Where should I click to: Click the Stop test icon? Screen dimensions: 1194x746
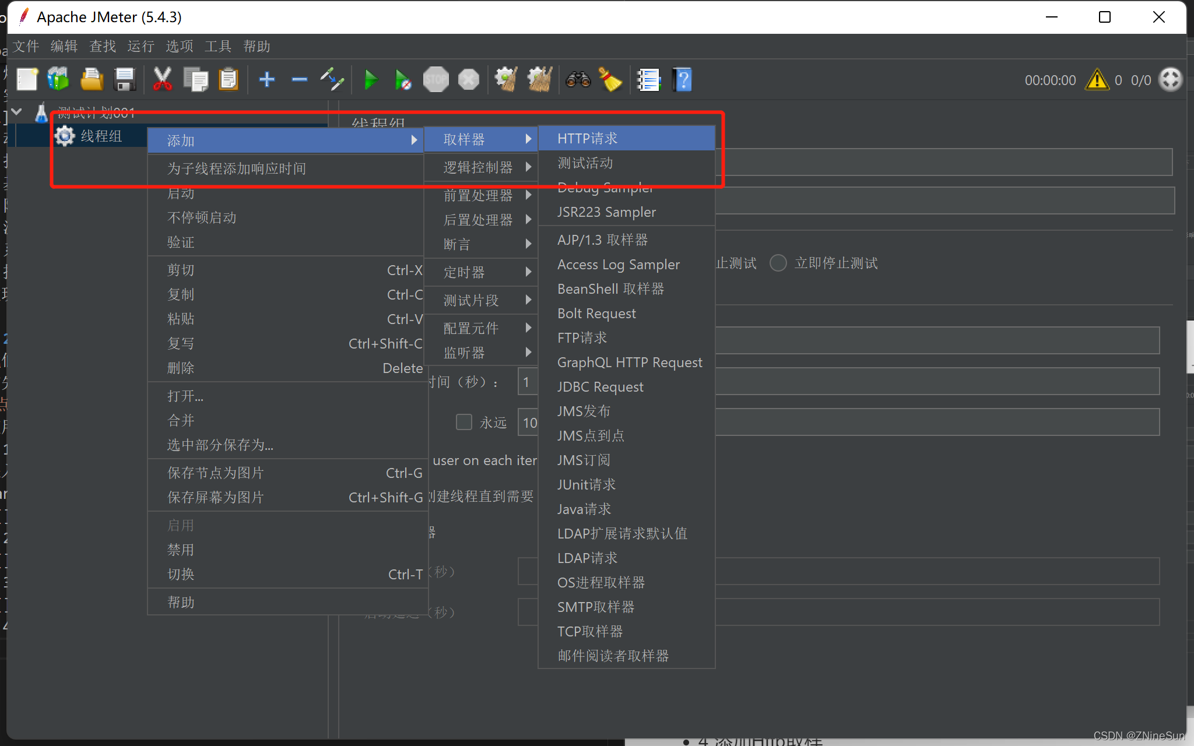(x=437, y=80)
